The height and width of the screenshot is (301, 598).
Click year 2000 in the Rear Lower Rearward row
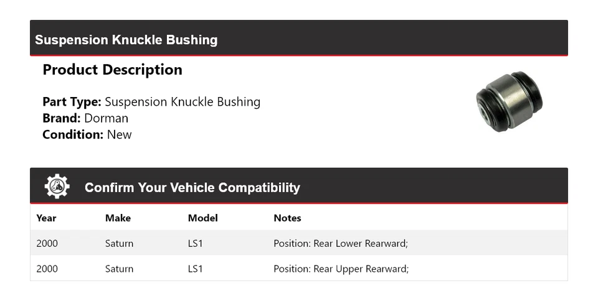[x=47, y=243]
